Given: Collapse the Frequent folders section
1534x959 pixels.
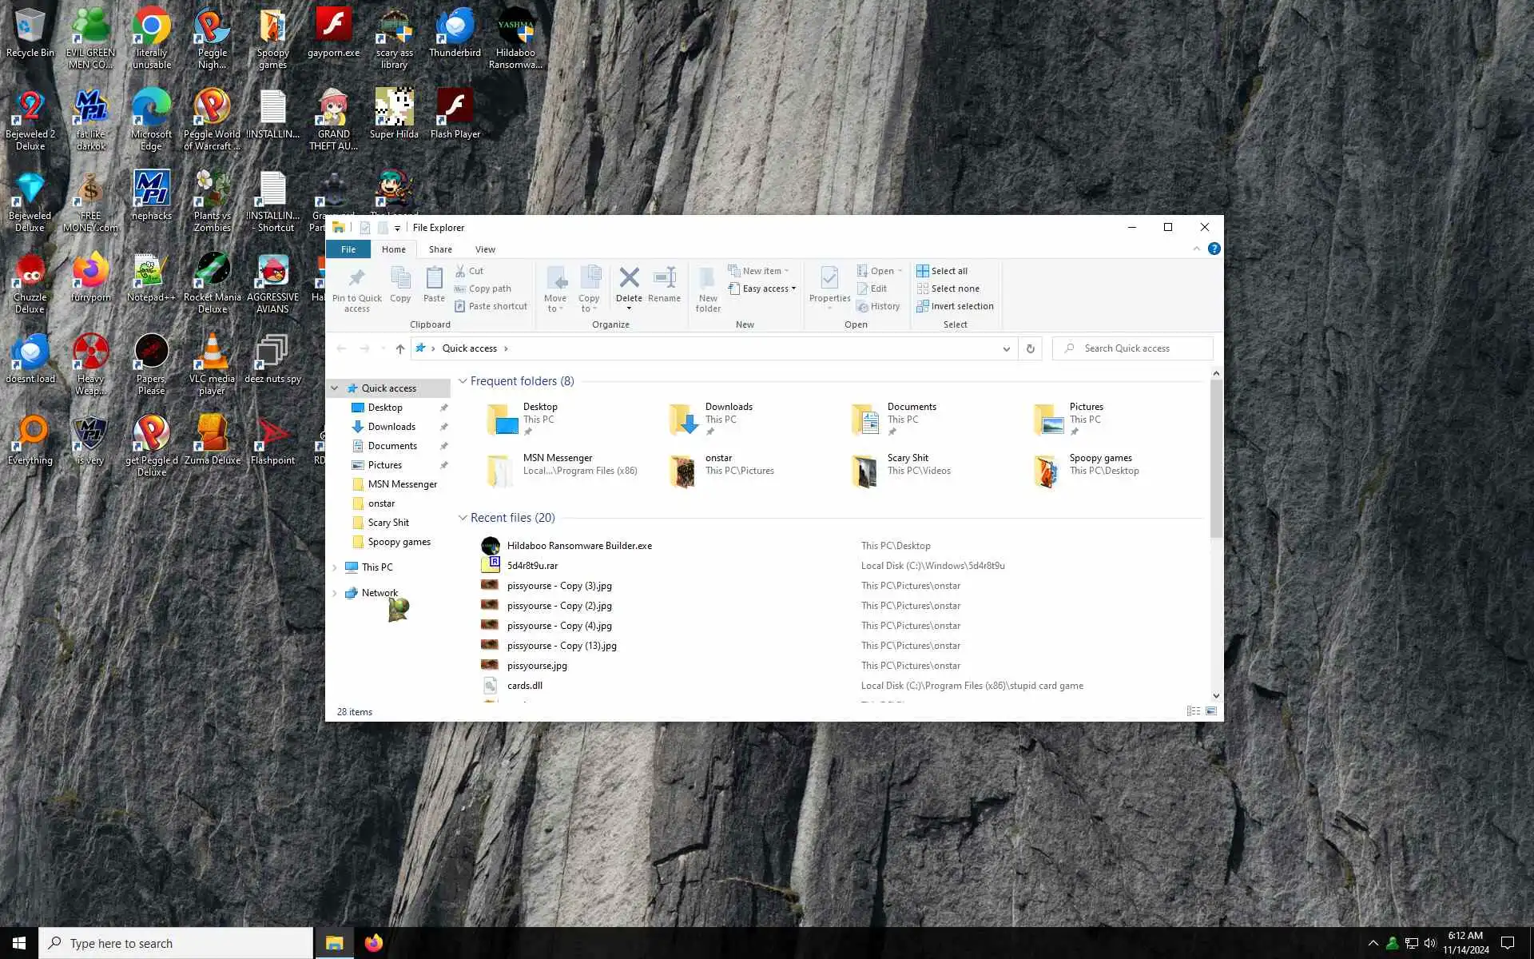Looking at the screenshot, I should pos(463,381).
